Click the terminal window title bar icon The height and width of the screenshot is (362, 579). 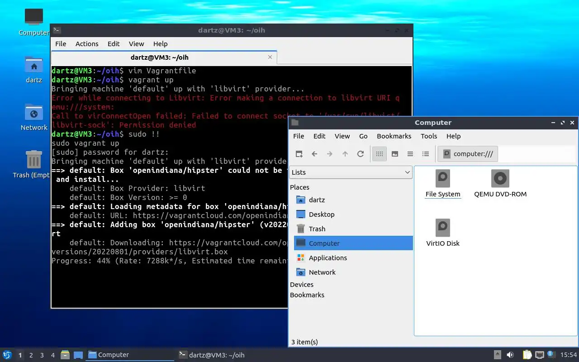click(x=57, y=30)
